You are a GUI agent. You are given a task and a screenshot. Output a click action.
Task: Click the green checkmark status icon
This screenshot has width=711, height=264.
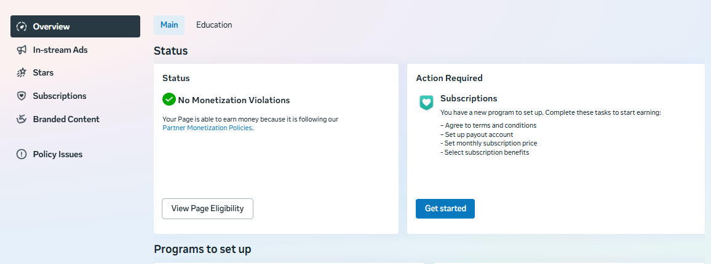(169, 99)
